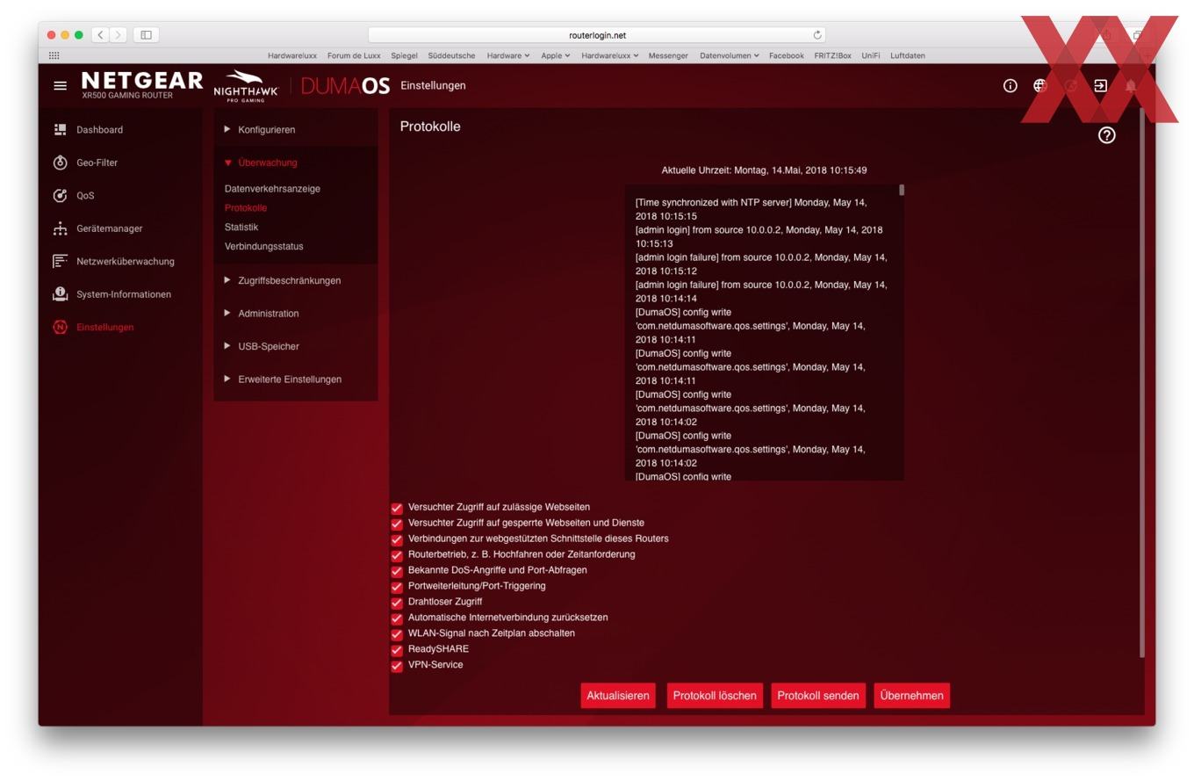Click the Netzwerküberwachung sidebar icon
This screenshot has height=781, width=1194.
pyautogui.click(x=60, y=261)
